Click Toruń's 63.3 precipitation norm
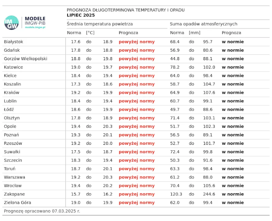 coord(175,169)
